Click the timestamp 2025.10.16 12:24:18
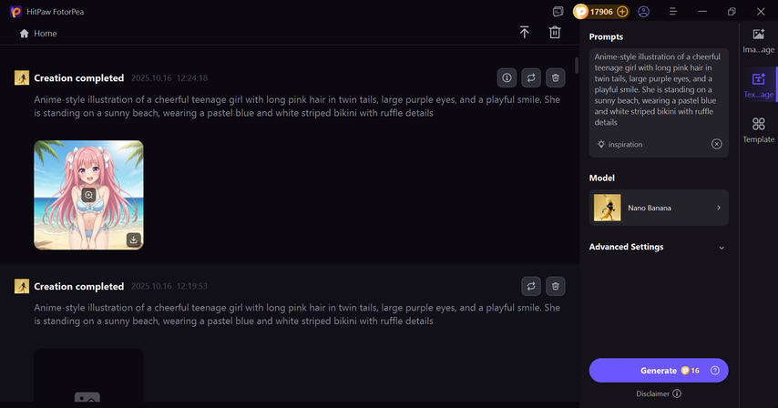The width and height of the screenshot is (778, 408). coord(169,77)
